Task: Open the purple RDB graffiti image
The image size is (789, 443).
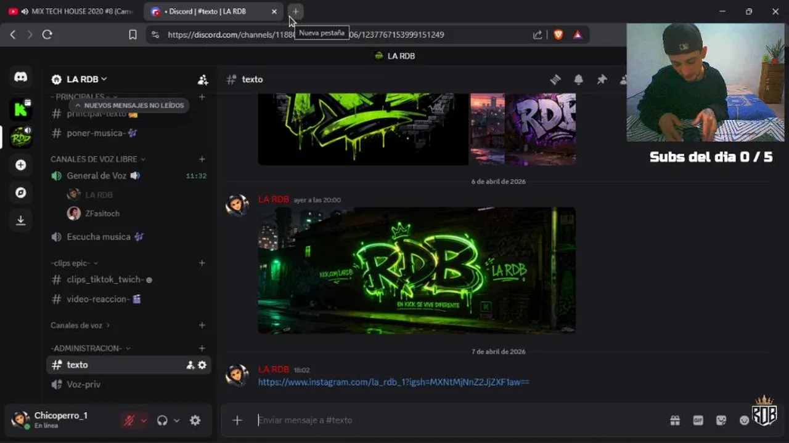Action: [523, 129]
